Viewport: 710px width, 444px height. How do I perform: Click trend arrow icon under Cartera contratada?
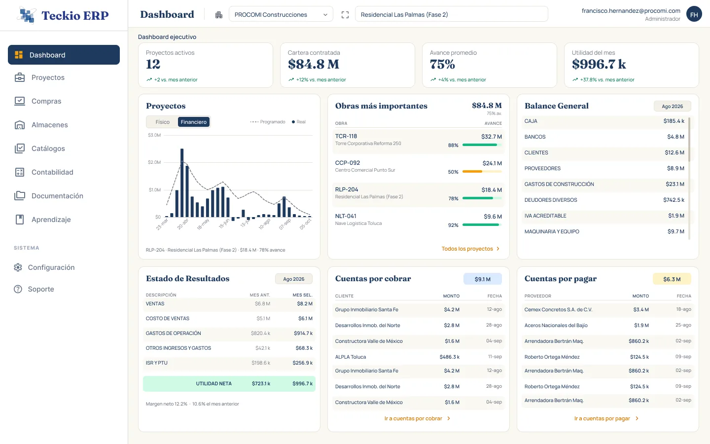point(291,79)
